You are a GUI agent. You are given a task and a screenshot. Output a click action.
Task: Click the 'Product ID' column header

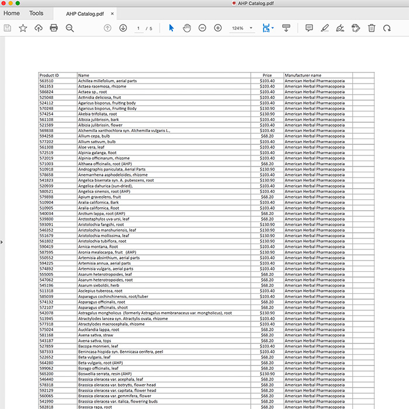(49, 75)
